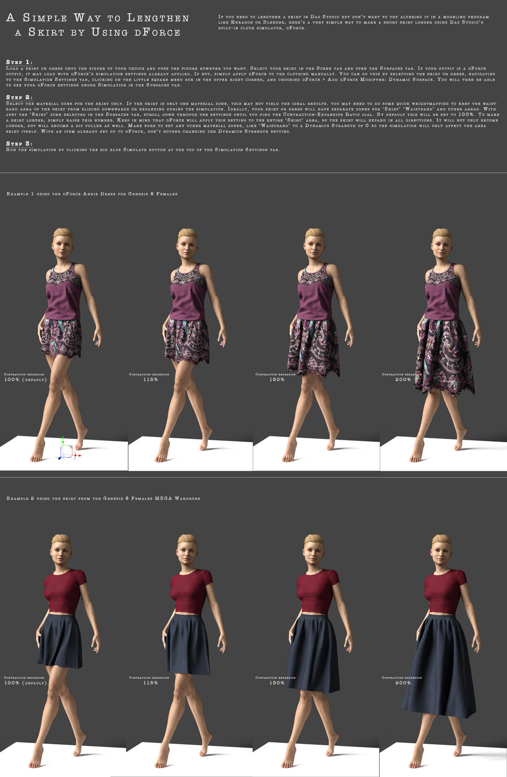Click the '100% (default)' label in Example 2
Viewport: 507px width, 777px height.
[25, 683]
